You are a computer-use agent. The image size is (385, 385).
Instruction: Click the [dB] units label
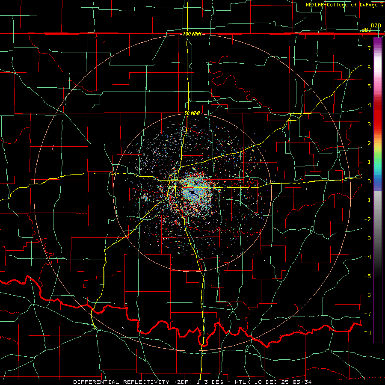[365, 30]
